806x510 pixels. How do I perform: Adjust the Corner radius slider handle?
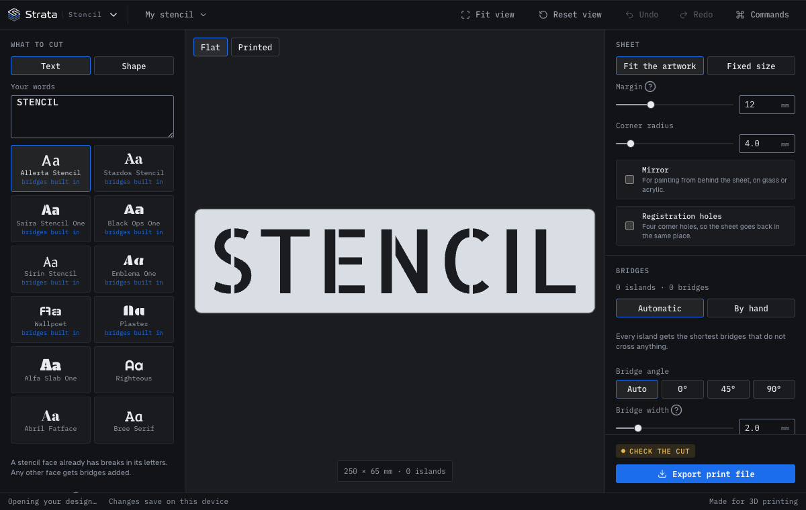630,144
